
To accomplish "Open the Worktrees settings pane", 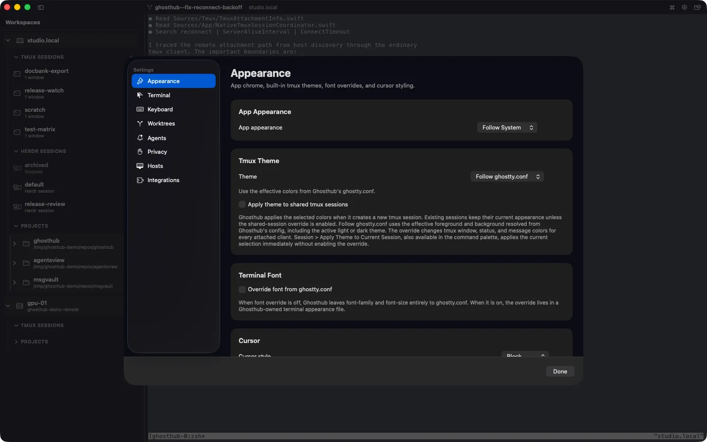I will click(174, 123).
